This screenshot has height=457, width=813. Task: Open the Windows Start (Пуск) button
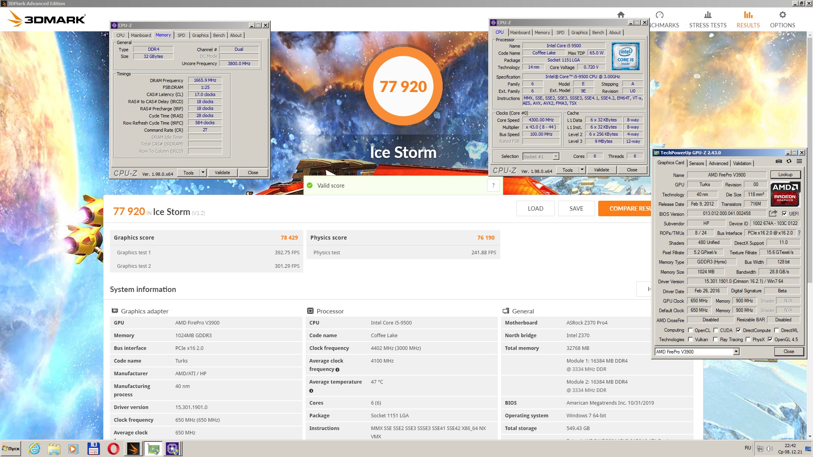click(11, 449)
